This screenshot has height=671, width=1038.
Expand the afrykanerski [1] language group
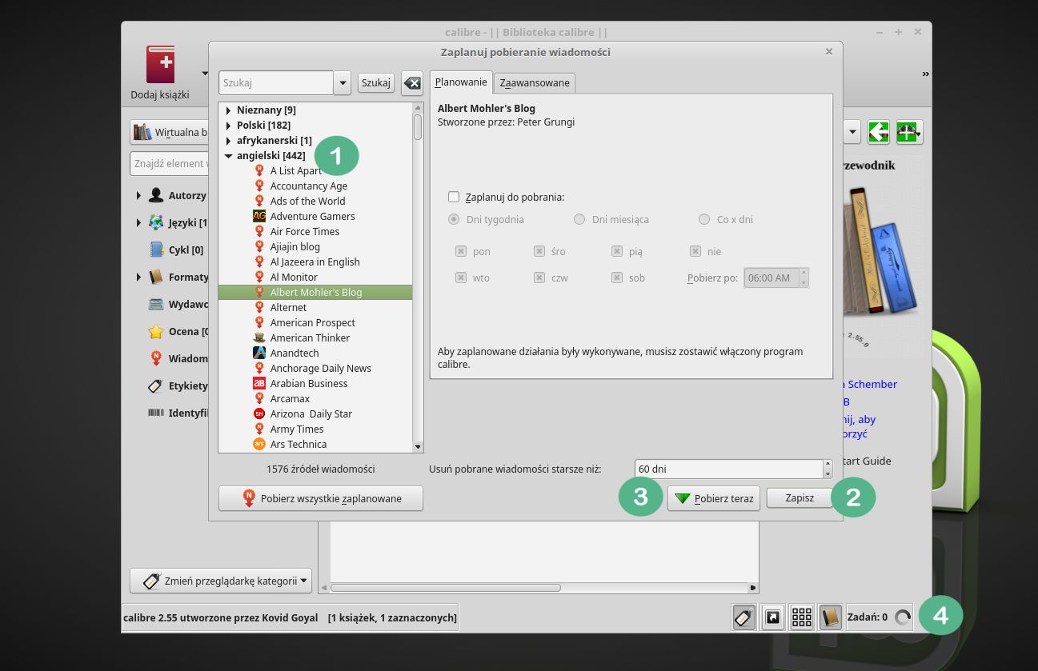[x=228, y=141]
